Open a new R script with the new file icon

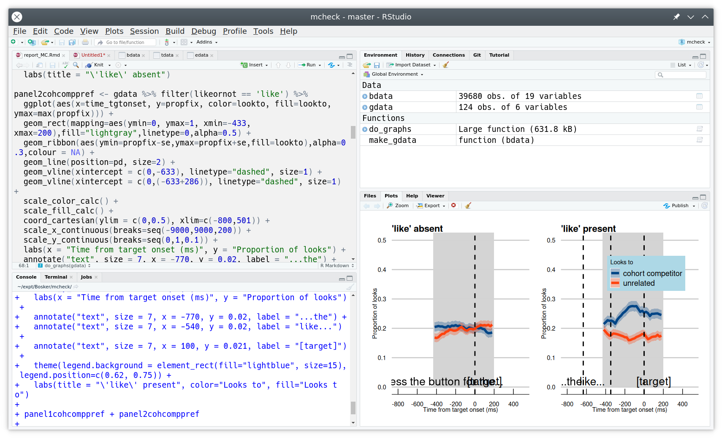click(x=14, y=42)
